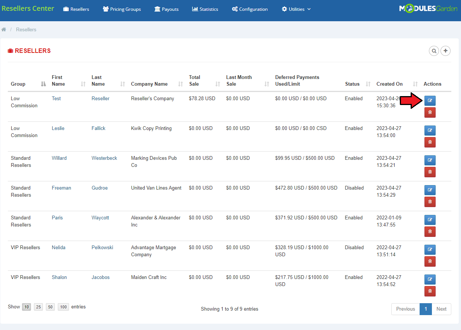This screenshot has width=461, height=330.
Task: Open the Resellers menu item
Action: point(76,9)
